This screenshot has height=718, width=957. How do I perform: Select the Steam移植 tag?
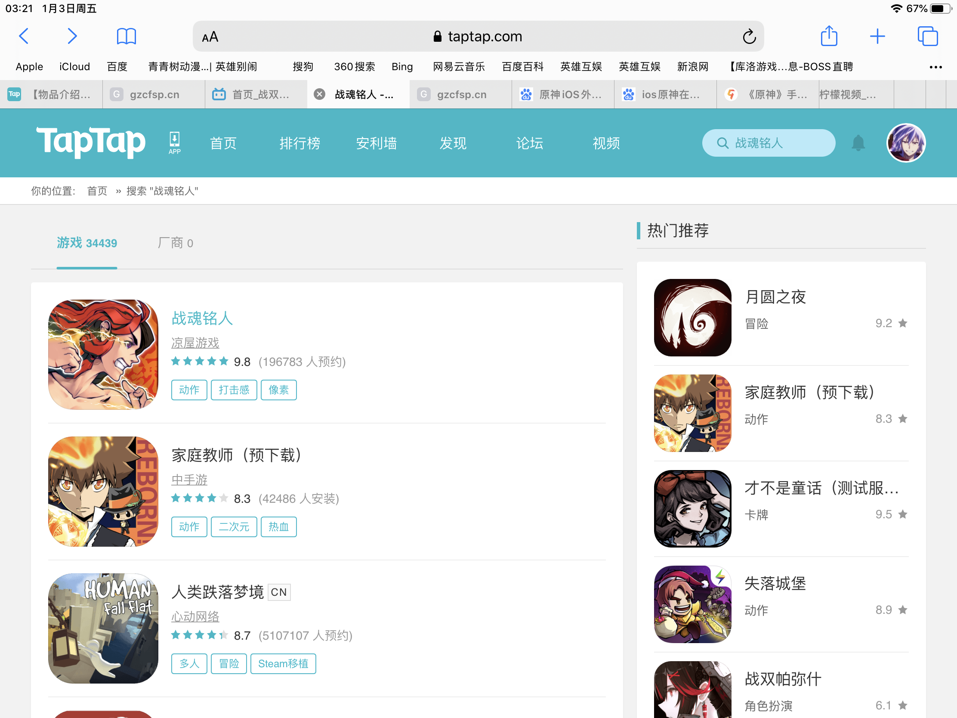[284, 663]
